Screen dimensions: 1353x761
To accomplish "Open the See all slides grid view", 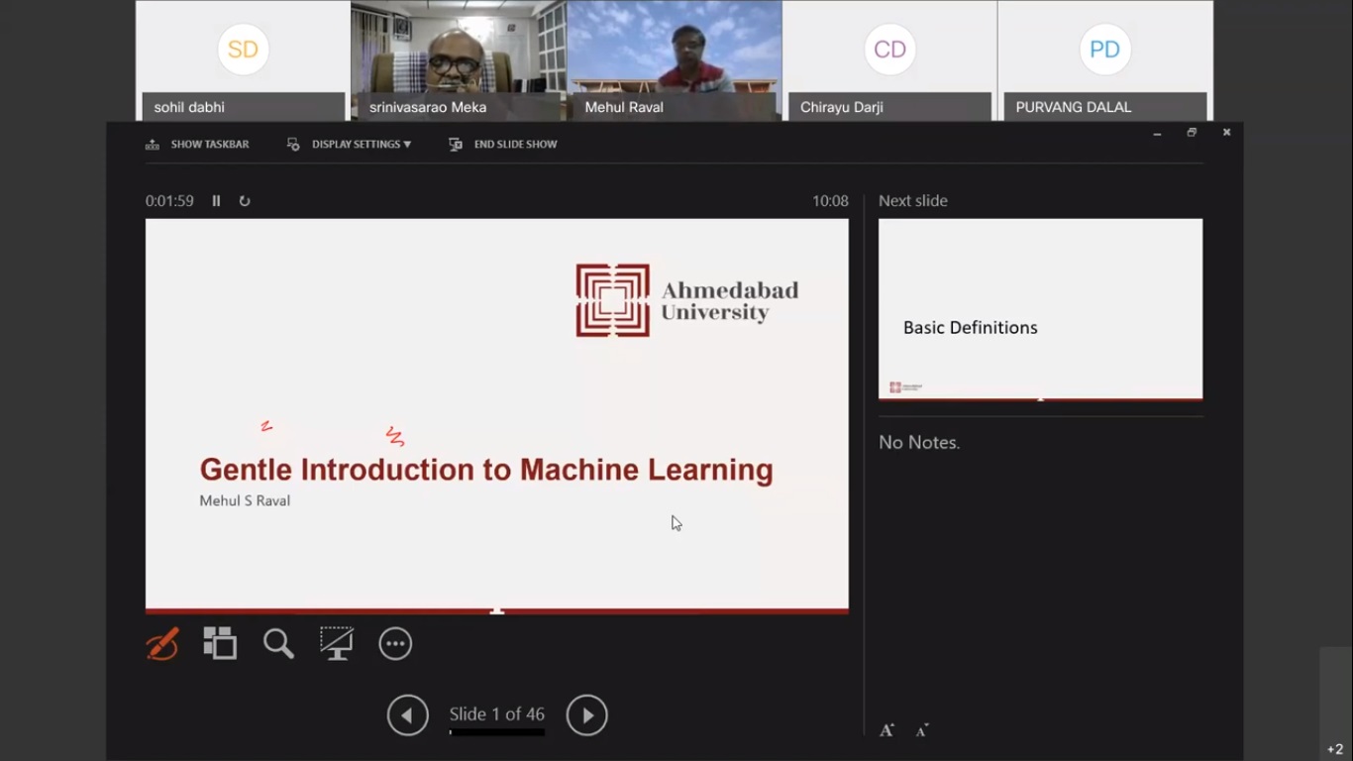I will (220, 644).
